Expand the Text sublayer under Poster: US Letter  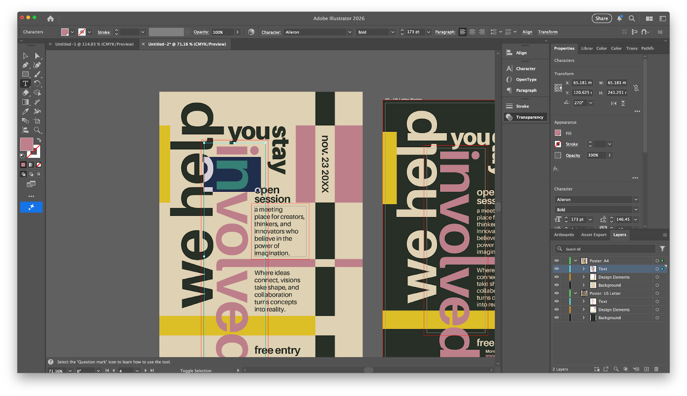pyautogui.click(x=584, y=302)
